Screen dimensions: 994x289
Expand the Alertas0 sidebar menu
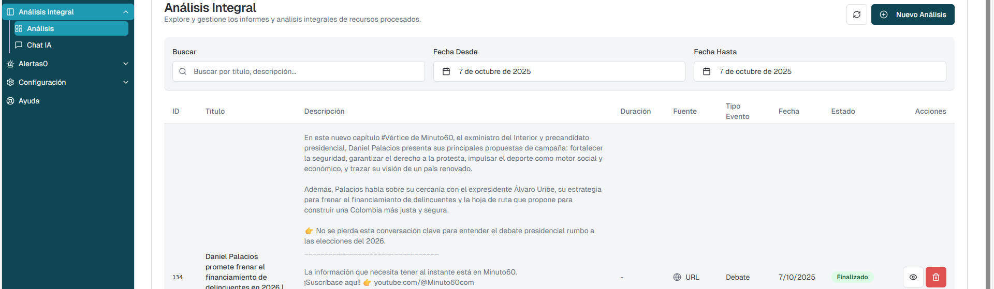[x=125, y=64]
